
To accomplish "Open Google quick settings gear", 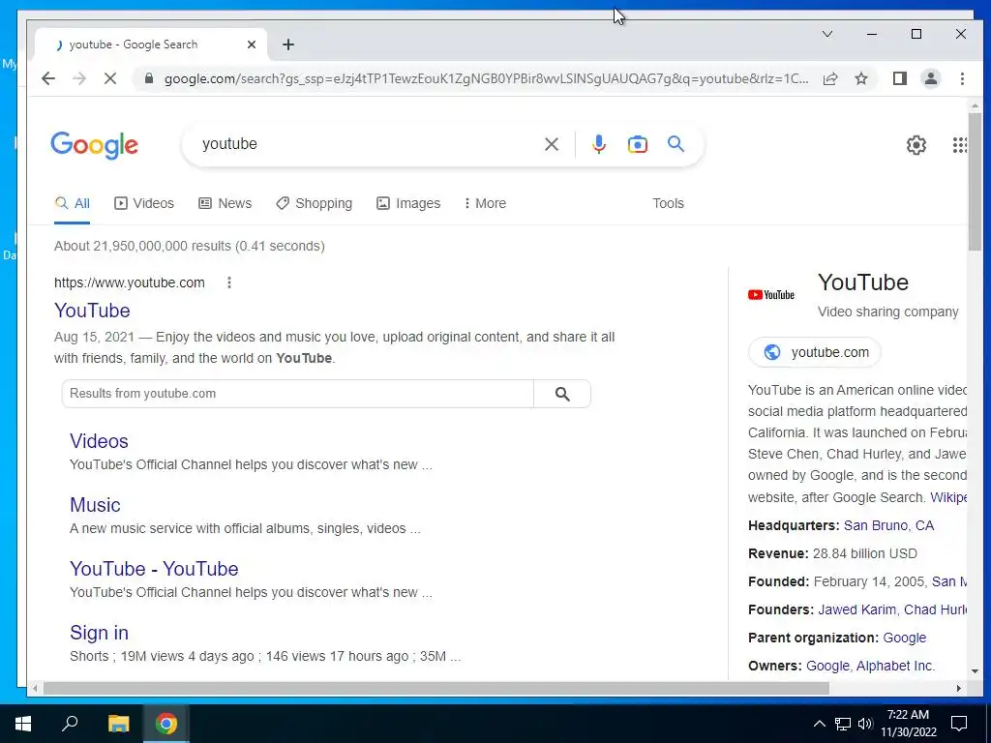I will 916,145.
